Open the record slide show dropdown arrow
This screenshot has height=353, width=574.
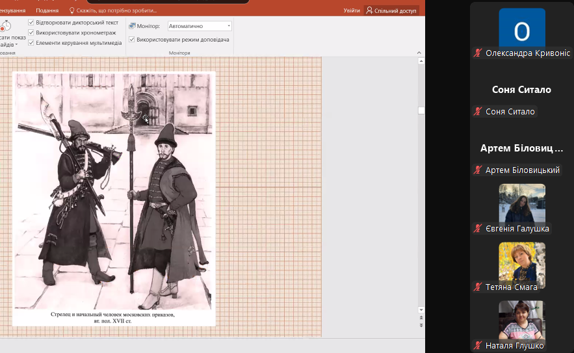16,45
